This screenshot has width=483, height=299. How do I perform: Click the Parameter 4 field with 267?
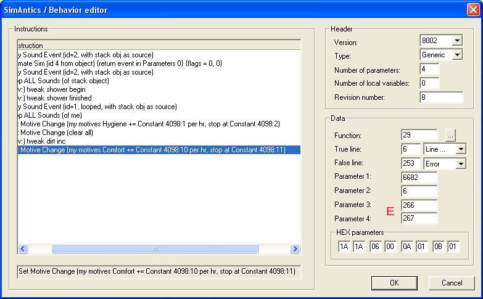(419, 218)
